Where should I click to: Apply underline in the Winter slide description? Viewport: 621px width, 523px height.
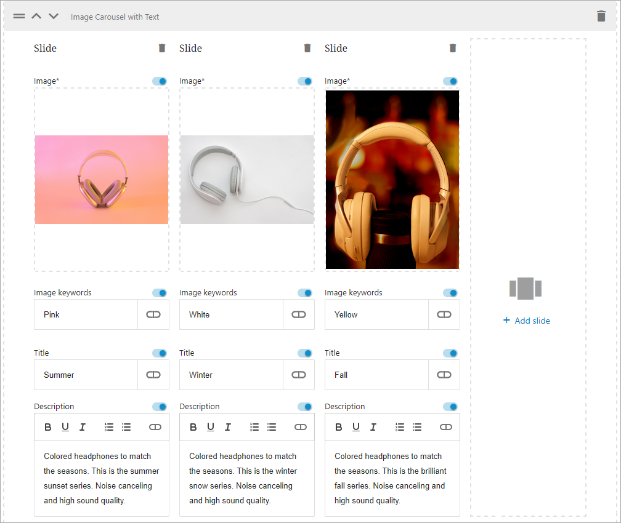click(x=210, y=427)
